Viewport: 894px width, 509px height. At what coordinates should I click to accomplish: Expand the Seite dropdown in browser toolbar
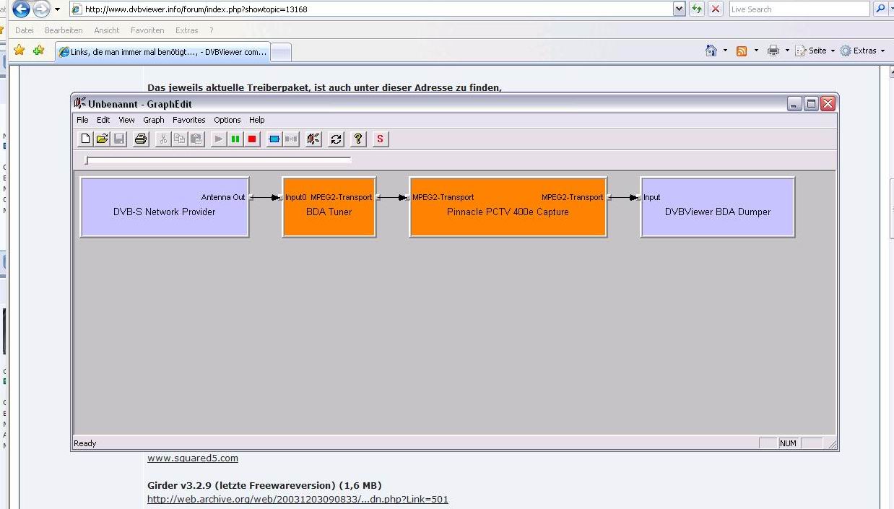pyautogui.click(x=833, y=51)
